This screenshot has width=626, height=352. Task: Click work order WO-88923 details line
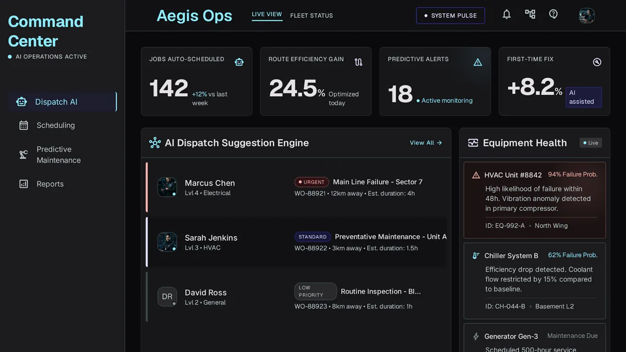coord(354,307)
